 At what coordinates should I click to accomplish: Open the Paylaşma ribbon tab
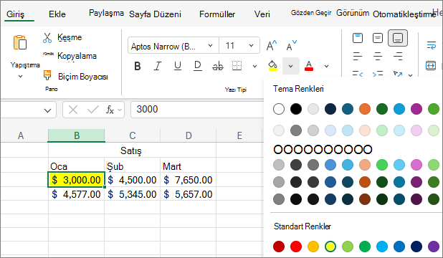click(x=106, y=13)
